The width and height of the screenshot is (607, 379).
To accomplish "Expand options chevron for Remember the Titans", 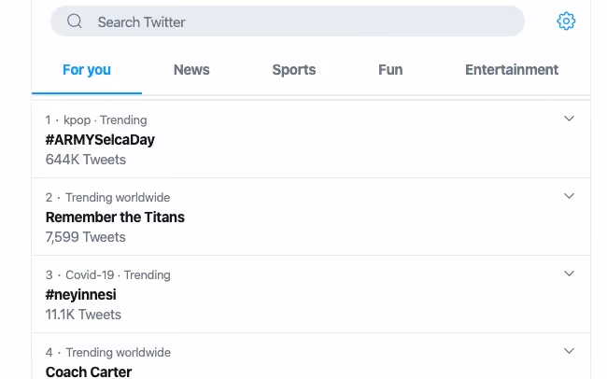I will (x=569, y=196).
